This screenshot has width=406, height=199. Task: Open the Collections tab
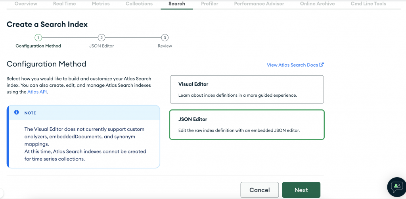139,4
